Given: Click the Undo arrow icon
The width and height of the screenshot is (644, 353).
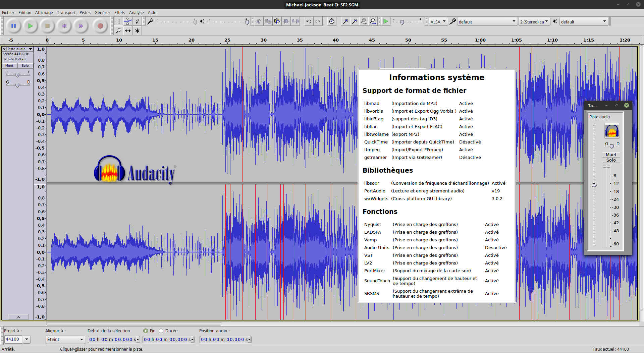Looking at the screenshot, I should pos(309,21).
